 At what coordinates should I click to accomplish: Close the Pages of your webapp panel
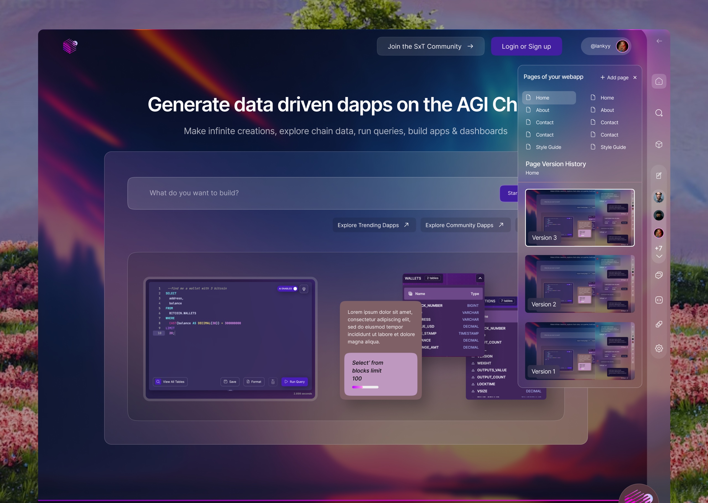coord(635,77)
